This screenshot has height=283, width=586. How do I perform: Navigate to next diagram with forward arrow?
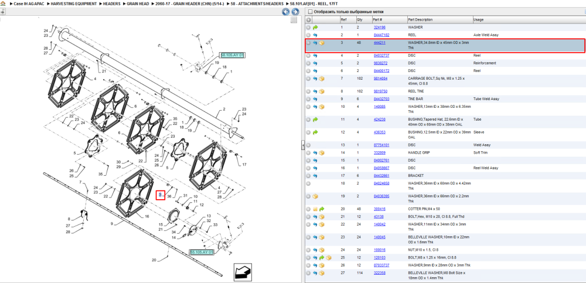tap(295, 12)
